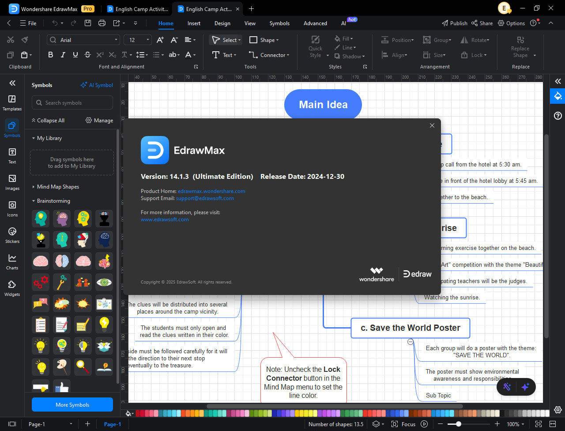The height and width of the screenshot is (431, 565).
Task: Pick the white swatch in color palette
Action: (547, 413)
